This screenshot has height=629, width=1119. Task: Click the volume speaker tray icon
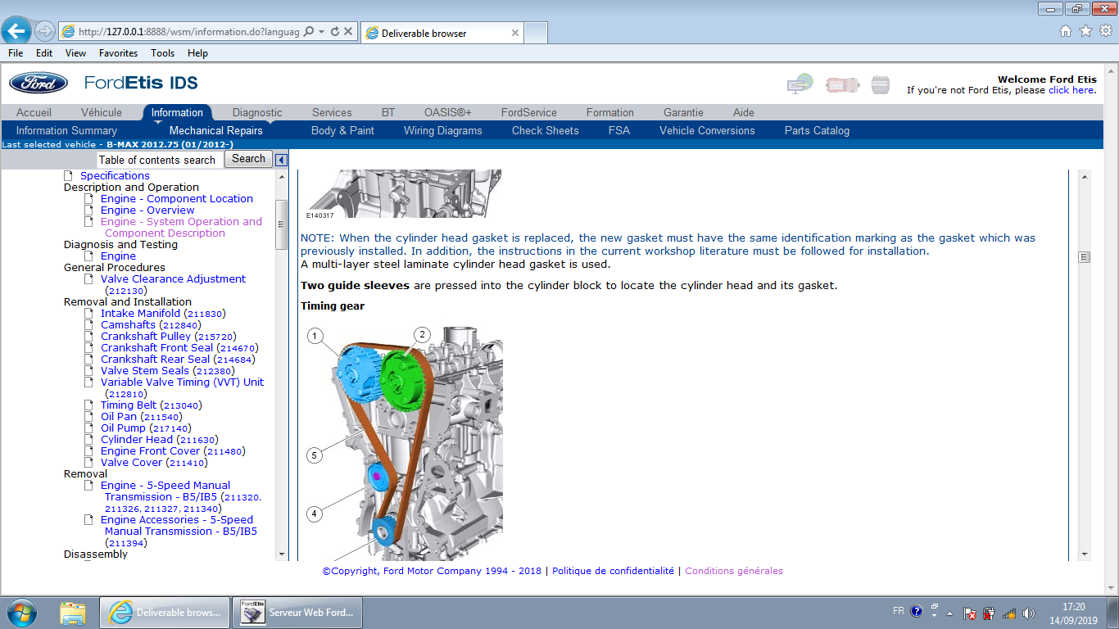1029,613
